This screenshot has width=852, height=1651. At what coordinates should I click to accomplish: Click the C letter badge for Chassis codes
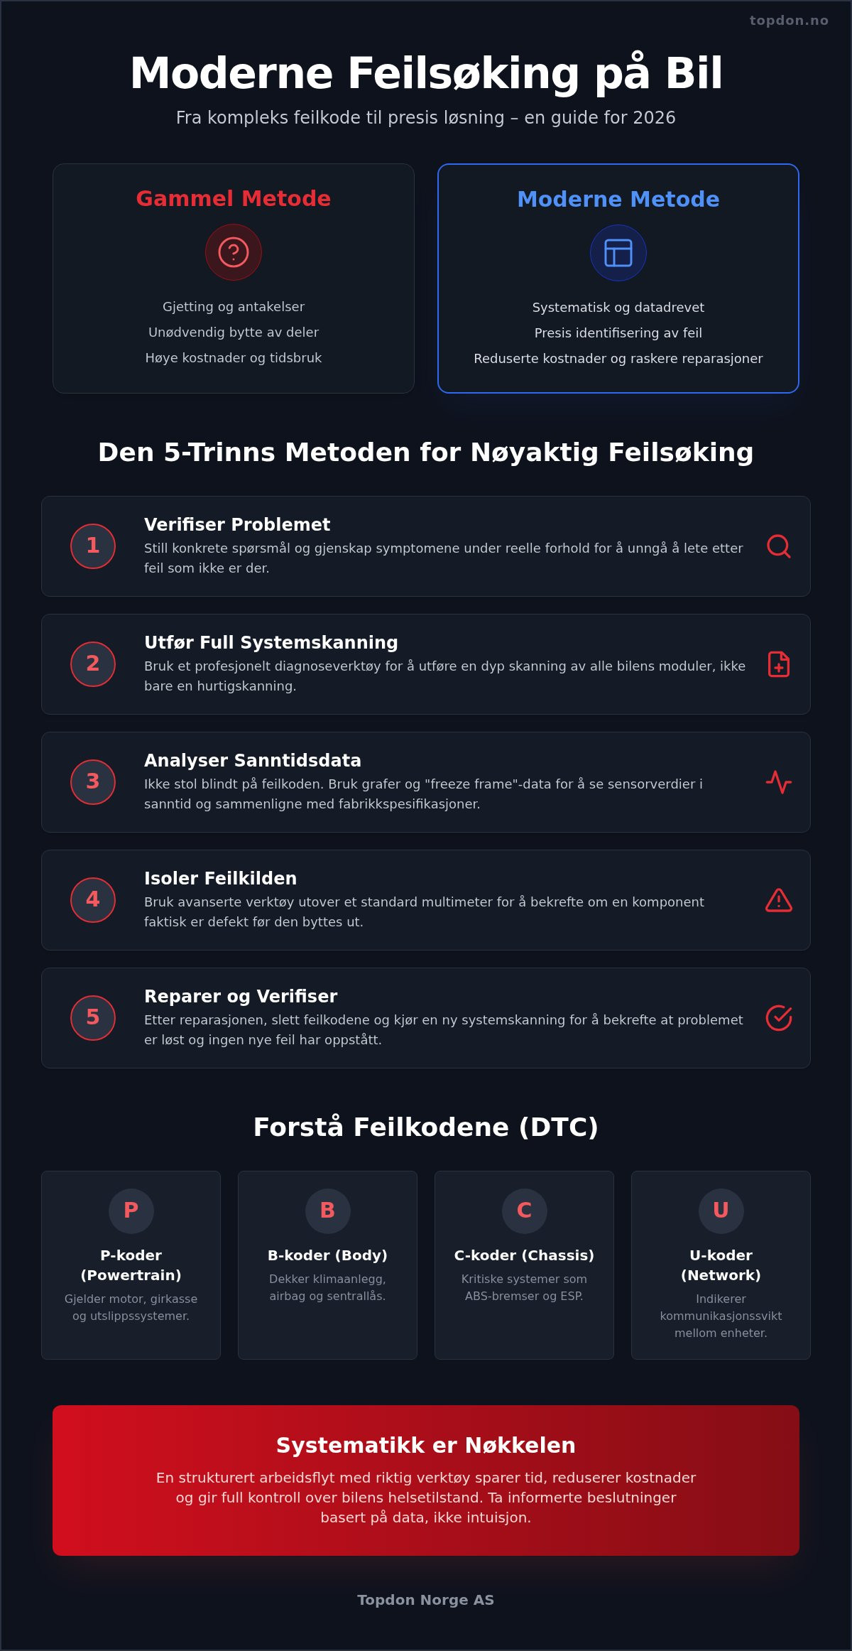click(525, 1211)
